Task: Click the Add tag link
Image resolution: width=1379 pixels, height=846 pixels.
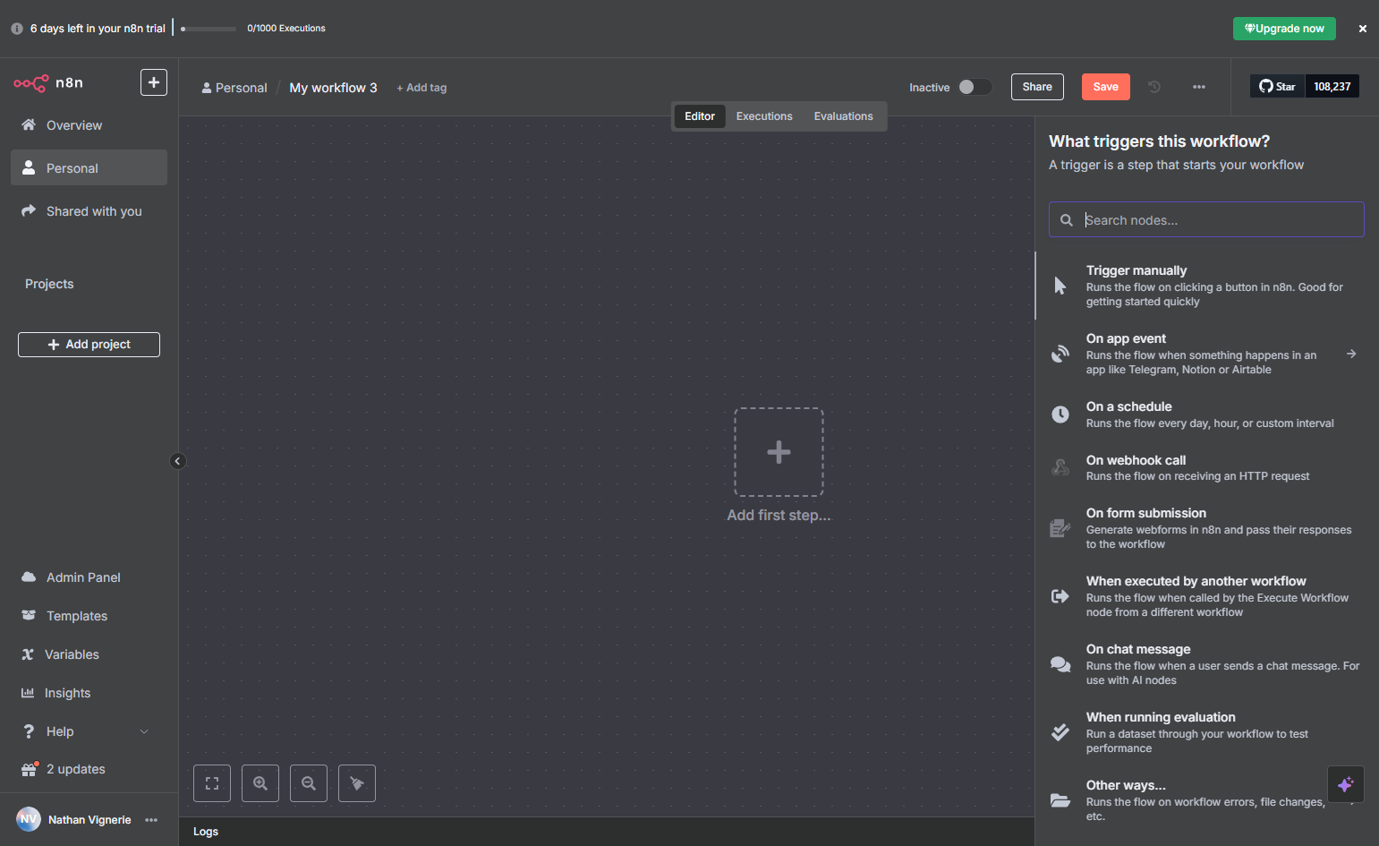Action: (x=421, y=88)
